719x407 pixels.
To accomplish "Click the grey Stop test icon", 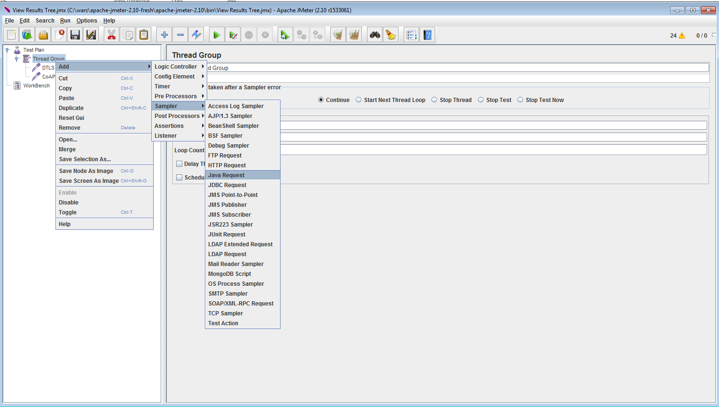I will click(x=249, y=35).
